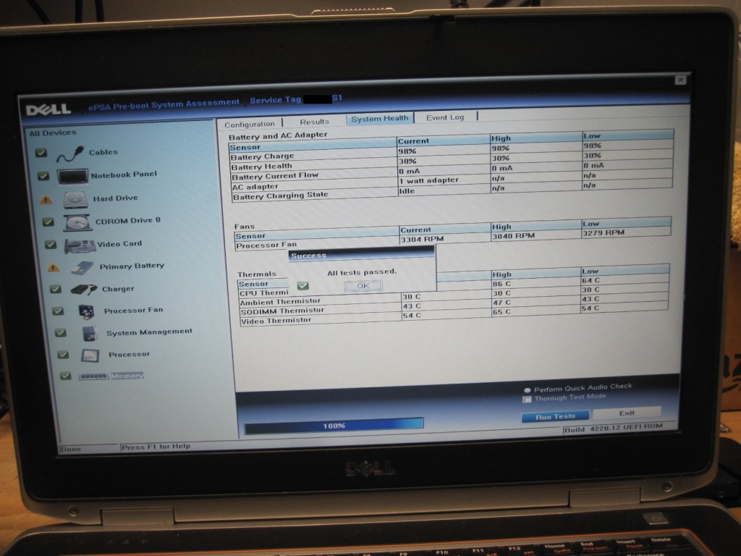Click the Run Tests button
The height and width of the screenshot is (556, 741).
coord(555,416)
